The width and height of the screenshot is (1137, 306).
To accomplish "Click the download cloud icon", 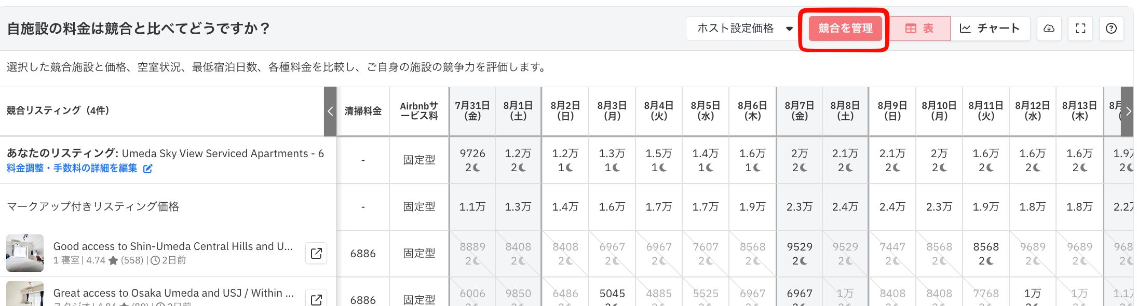I will (x=1049, y=29).
